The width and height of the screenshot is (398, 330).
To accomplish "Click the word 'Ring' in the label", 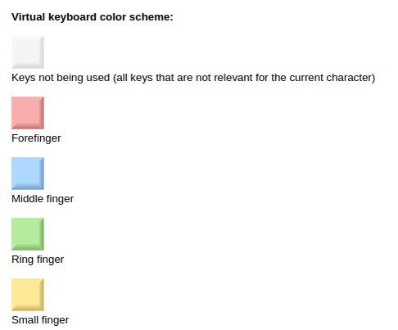I will click(x=22, y=260).
